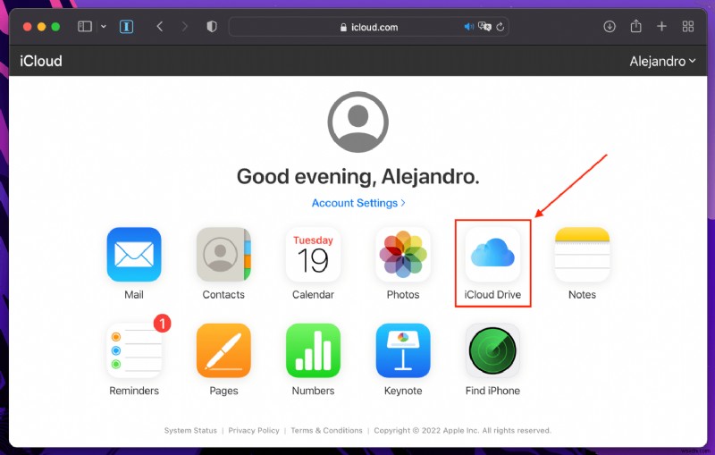
Task: Click the icloud.com address bar
Action: (x=369, y=27)
